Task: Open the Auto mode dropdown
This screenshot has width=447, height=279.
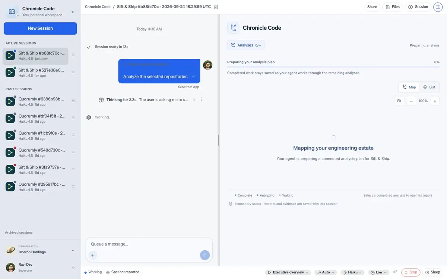Action: [326, 272]
